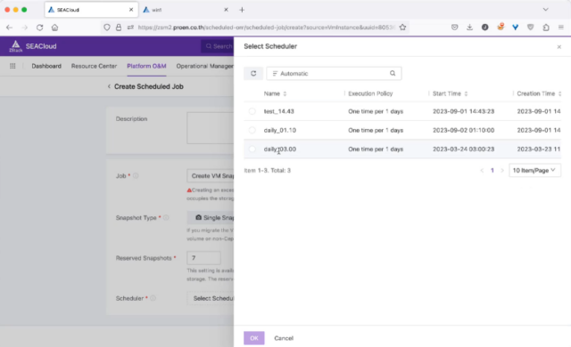Go to browser home page
The image size is (571, 347).
tap(54, 28)
